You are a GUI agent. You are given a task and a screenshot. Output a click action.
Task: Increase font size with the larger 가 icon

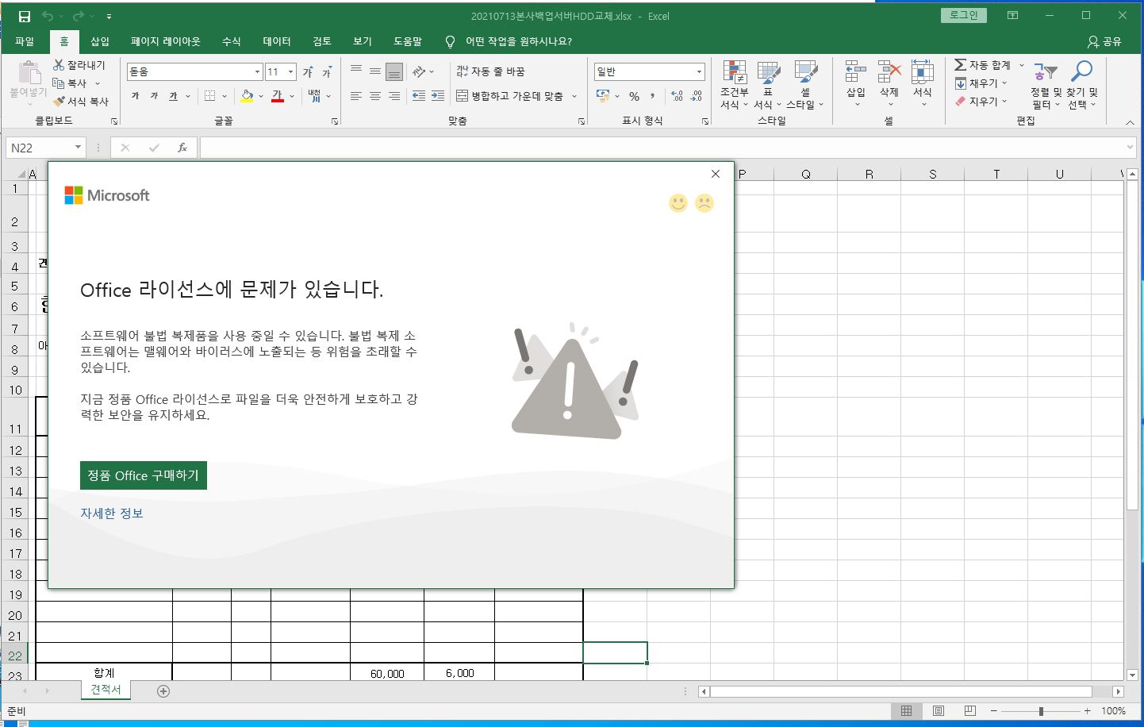tap(308, 71)
